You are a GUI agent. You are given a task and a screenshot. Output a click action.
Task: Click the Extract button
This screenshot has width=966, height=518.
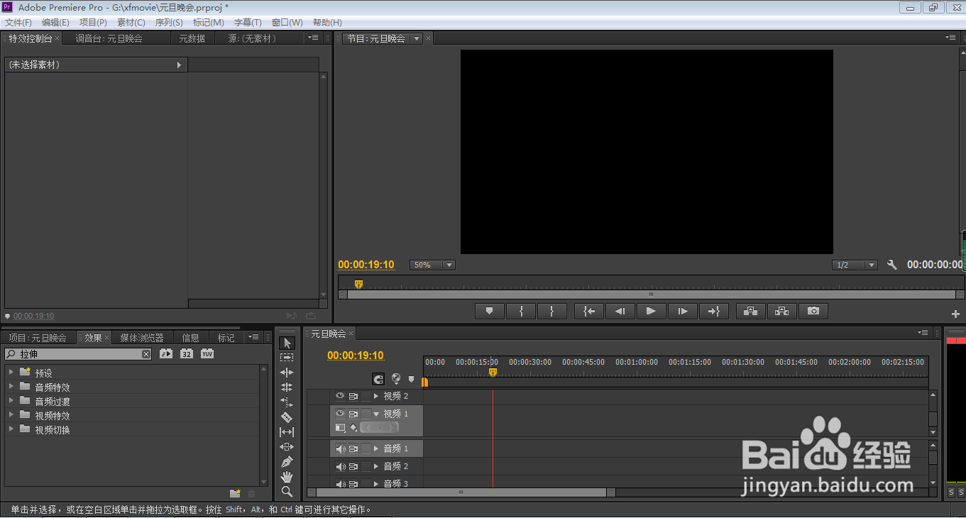coord(781,311)
